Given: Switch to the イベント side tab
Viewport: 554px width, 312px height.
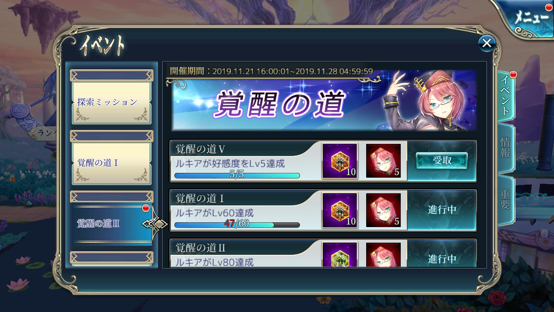Looking at the screenshot, I should pos(506,96).
